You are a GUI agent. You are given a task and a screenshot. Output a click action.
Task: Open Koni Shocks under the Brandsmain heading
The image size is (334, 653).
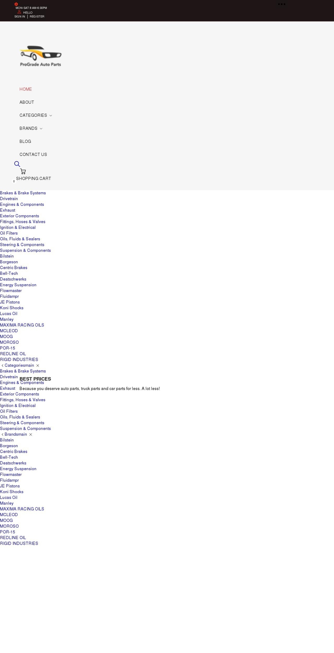[12, 492]
